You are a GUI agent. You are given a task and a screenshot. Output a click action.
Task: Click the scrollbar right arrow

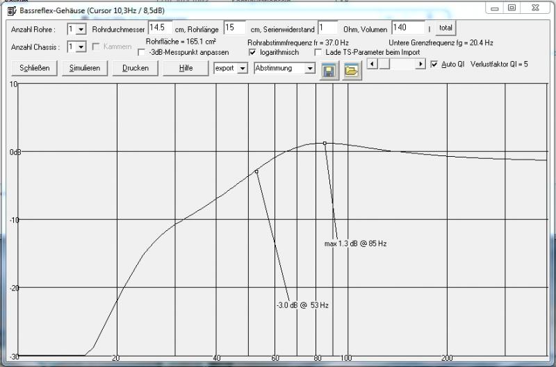click(x=420, y=64)
